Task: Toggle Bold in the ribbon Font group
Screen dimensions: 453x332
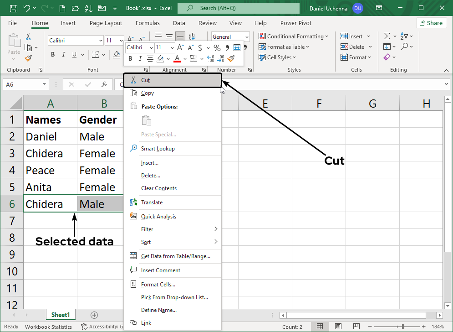Action: pyautogui.click(x=52, y=55)
